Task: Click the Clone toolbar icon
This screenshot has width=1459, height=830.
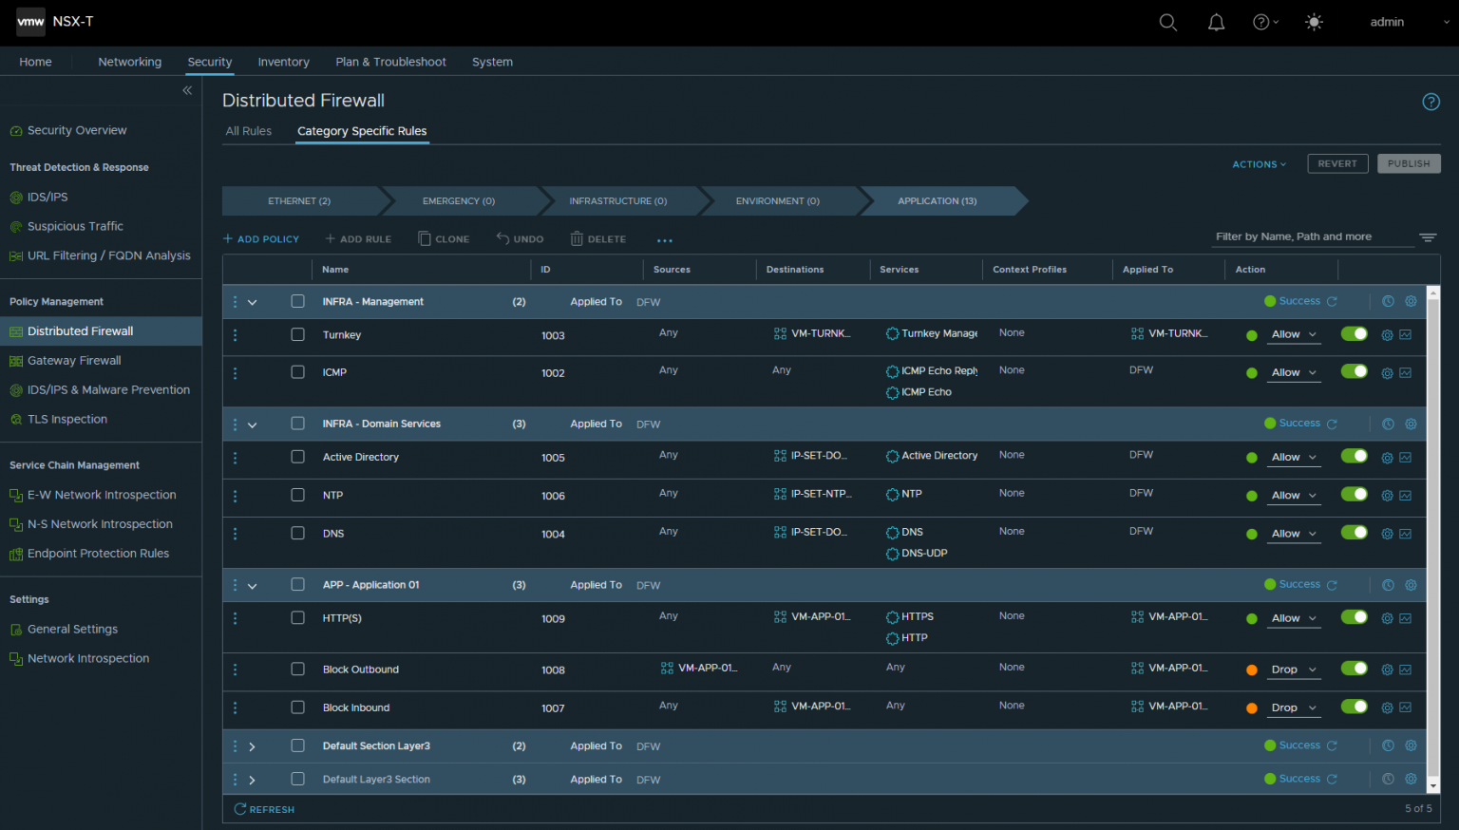Action: [444, 238]
